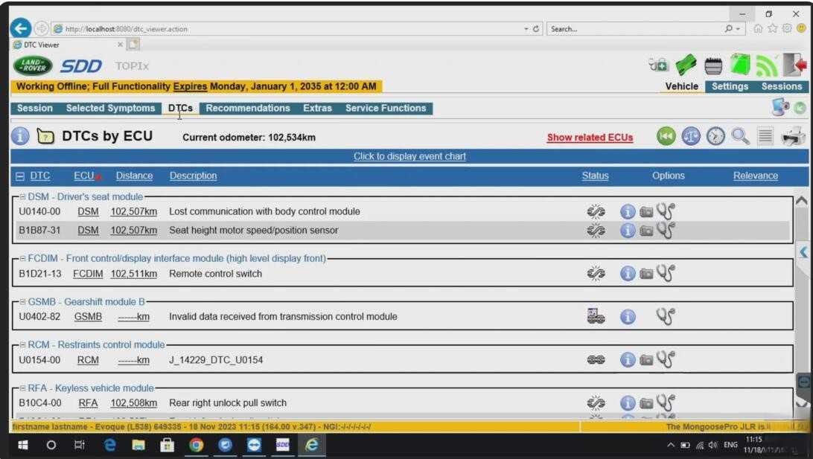
Task: Click the medical kit icon in header
Action: pos(659,65)
